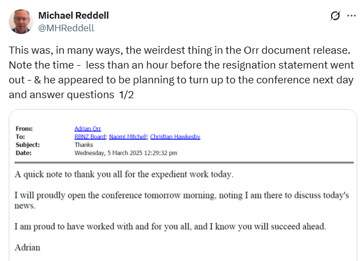Click the tweet text about Orr document release
The height and width of the screenshot is (261, 360).
pyautogui.click(x=181, y=72)
